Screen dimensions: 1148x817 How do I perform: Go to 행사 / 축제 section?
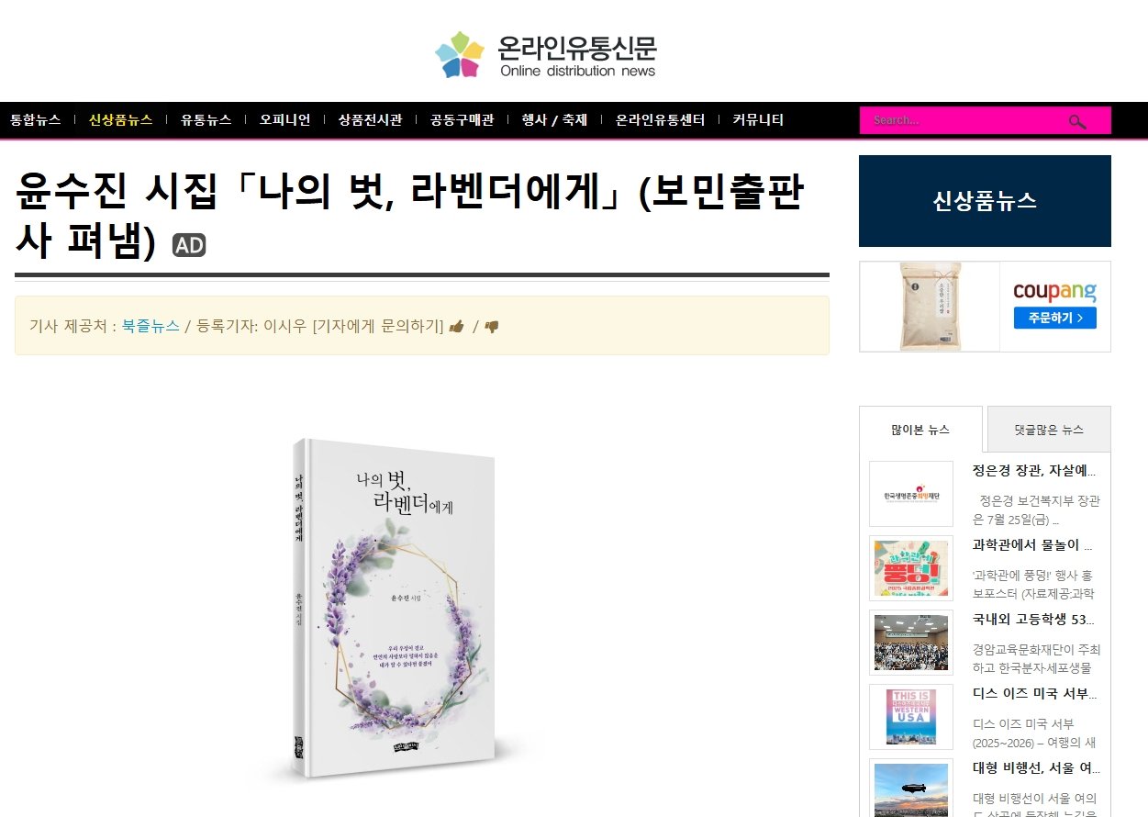(554, 120)
